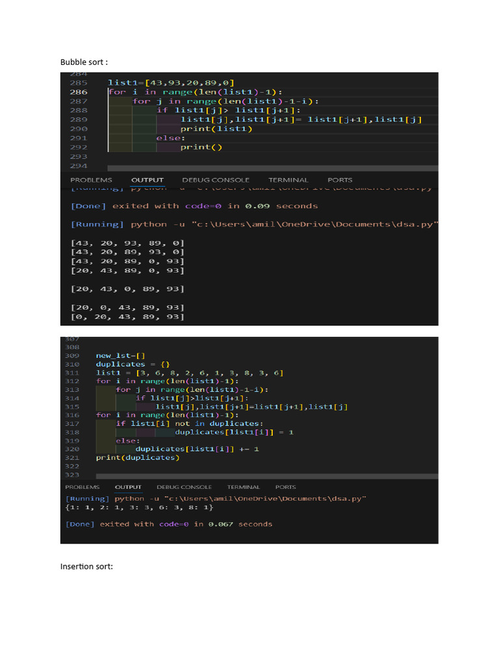Image resolution: width=499 pixels, height=665 pixels.
Task: Select the OUTPUT tab above exited code=0 in 0.09
Action: click(147, 180)
